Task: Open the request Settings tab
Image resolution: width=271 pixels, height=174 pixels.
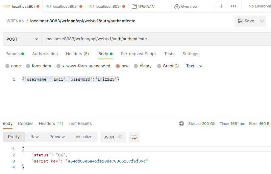Action: (x=190, y=54)
